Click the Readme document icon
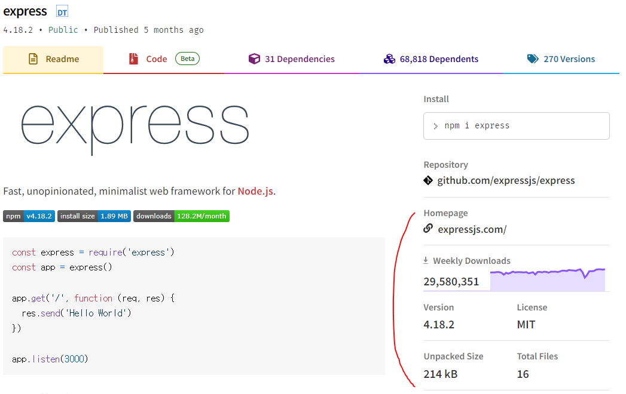Screen dimensions: 626x394 point(33,59)
